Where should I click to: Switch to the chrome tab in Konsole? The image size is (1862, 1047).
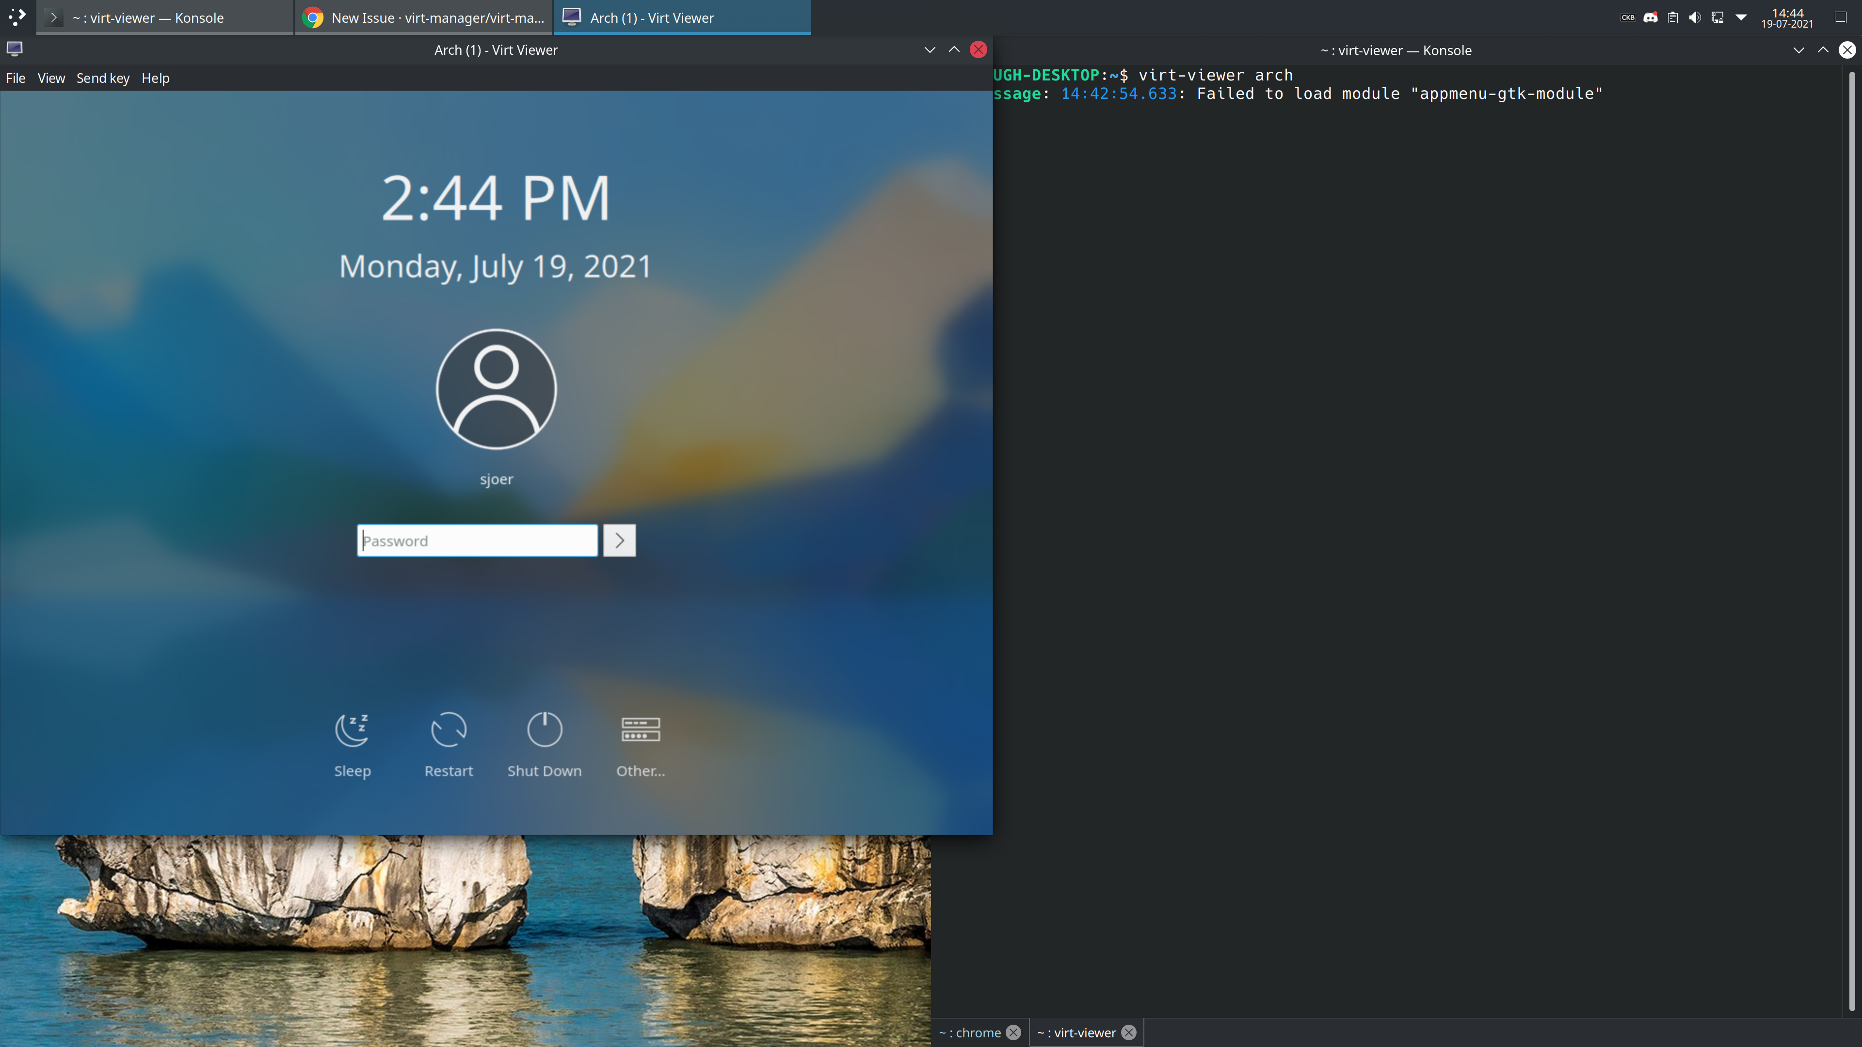tap(972, 1032)
